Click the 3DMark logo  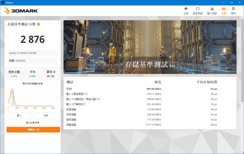pyautogui.click(x=21, y=10)
